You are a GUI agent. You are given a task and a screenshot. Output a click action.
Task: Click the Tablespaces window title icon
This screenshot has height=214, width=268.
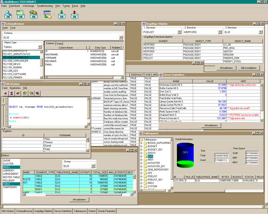[x=141, y=133]
